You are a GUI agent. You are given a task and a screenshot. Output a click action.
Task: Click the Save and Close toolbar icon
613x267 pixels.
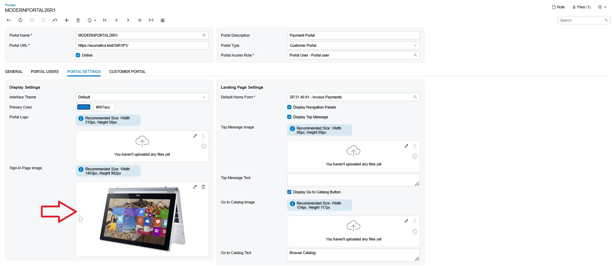point(32,20)
